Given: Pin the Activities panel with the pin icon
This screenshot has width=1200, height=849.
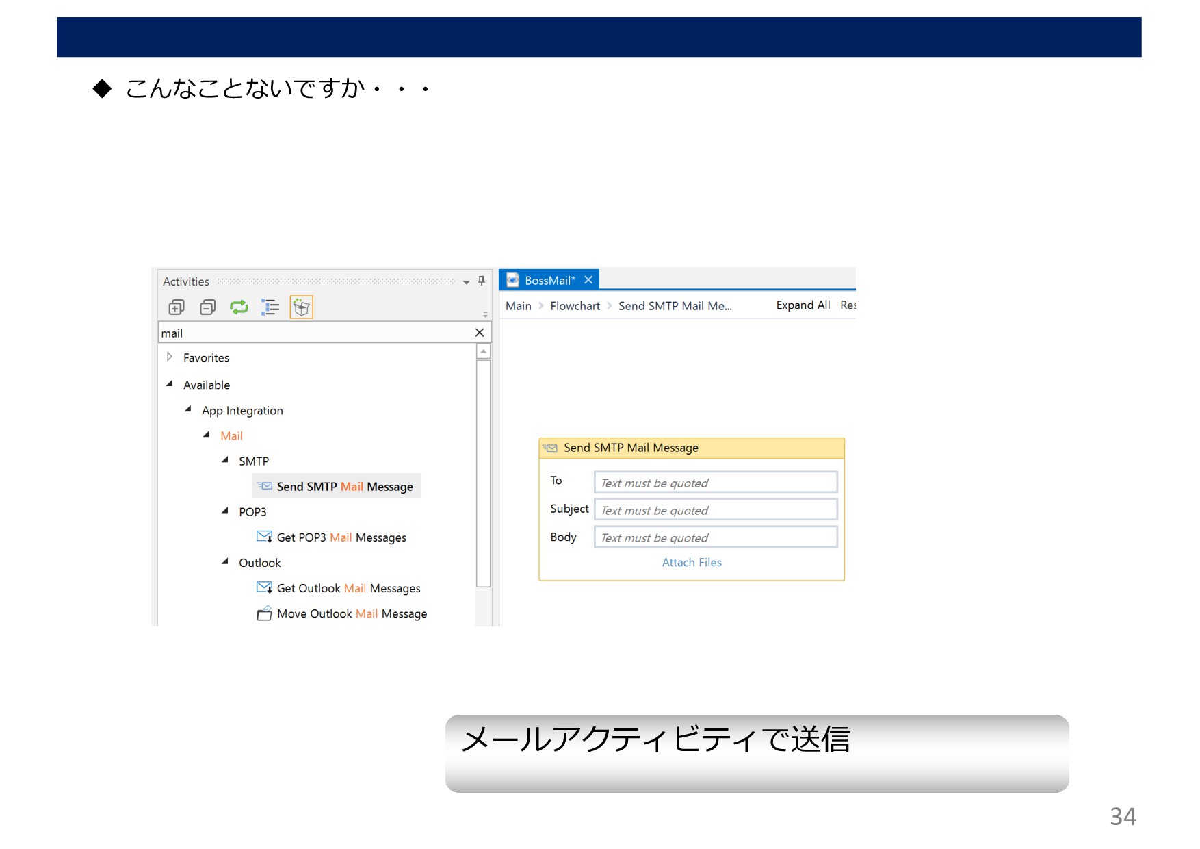Looking at the screenshot, I should pyautogui.click(x=482, y=281).
